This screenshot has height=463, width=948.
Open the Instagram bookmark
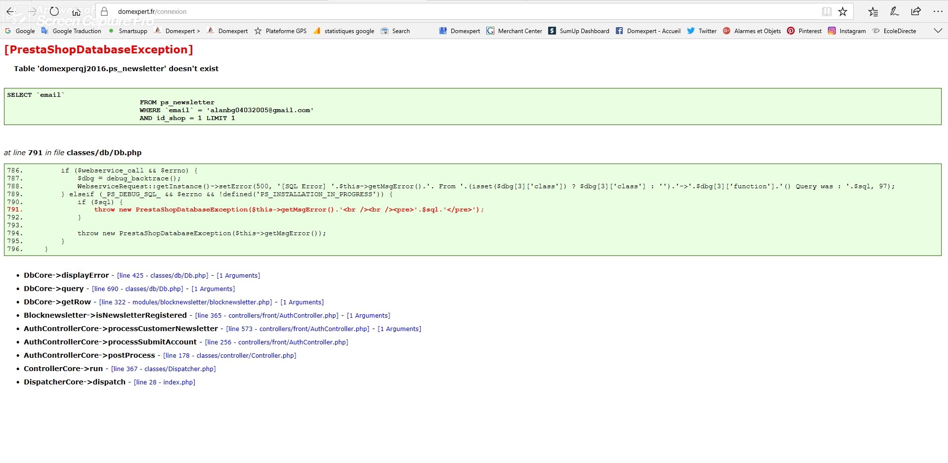[847, 31]
